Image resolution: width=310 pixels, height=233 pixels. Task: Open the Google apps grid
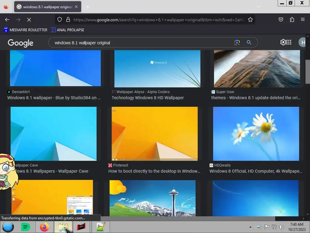pos(289,42)
